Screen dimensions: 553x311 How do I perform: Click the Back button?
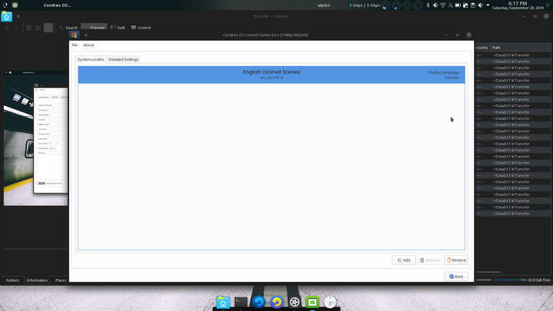[456, 276]
